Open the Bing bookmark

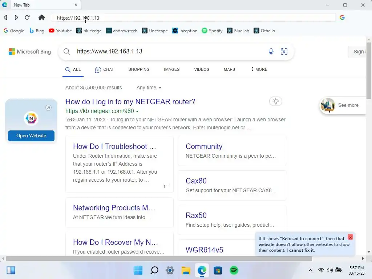point(37,31)
